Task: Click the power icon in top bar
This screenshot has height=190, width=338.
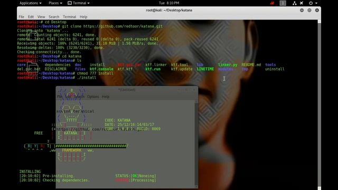Action: [x=311, y=3]
